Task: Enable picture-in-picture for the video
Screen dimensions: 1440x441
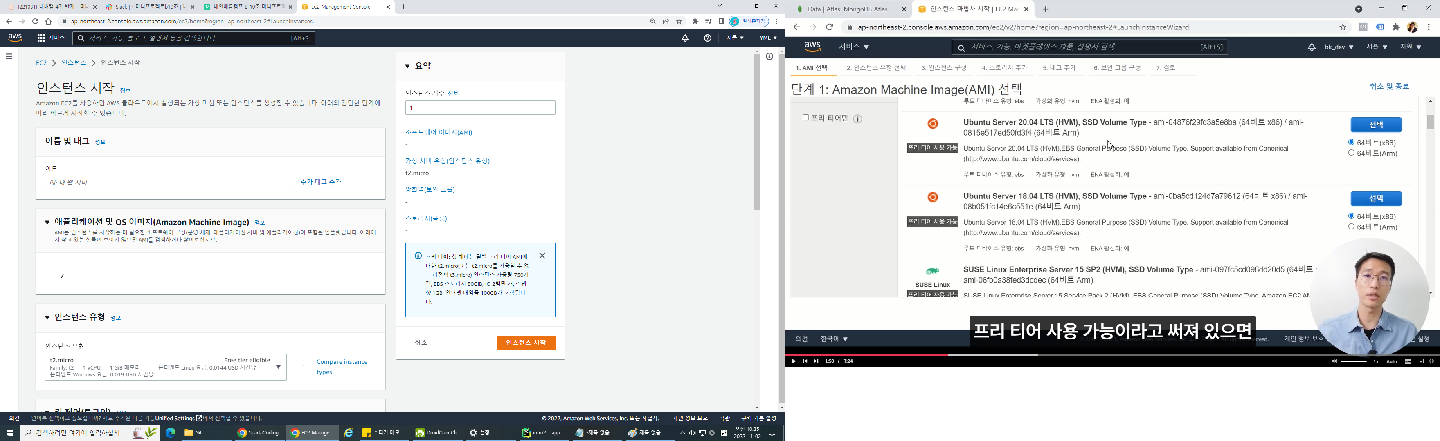Action: (1420, 361)
